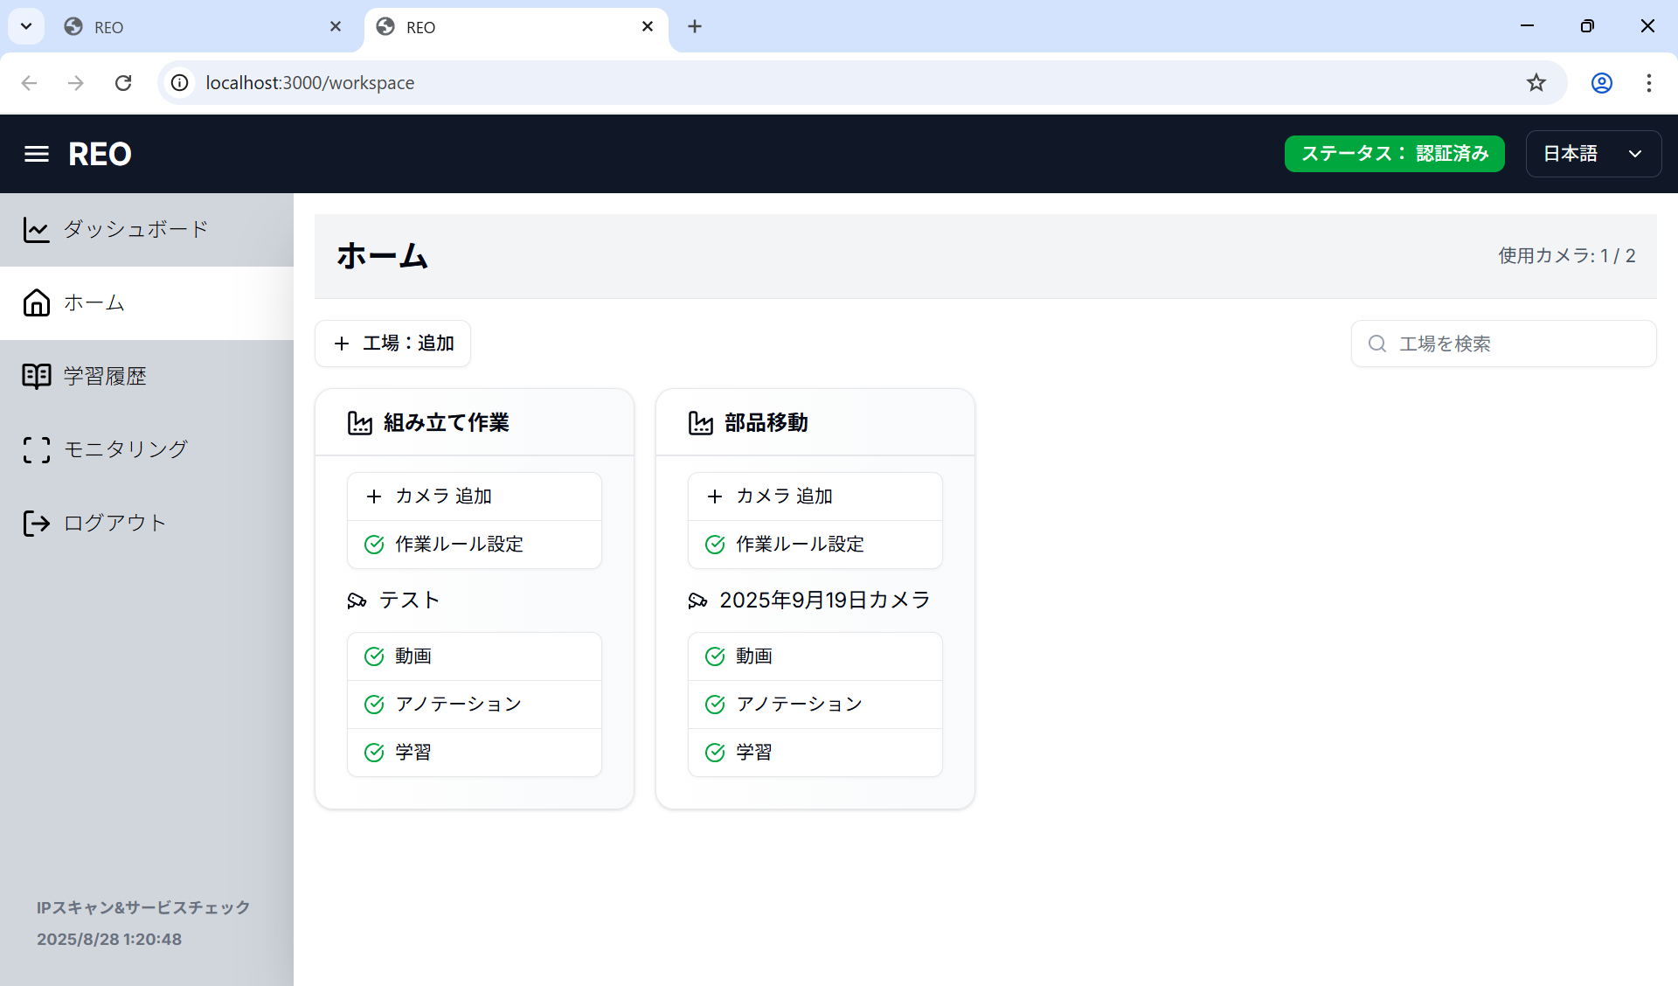Click the home house icon in sidebar
1678x986 pixels.
36,302
